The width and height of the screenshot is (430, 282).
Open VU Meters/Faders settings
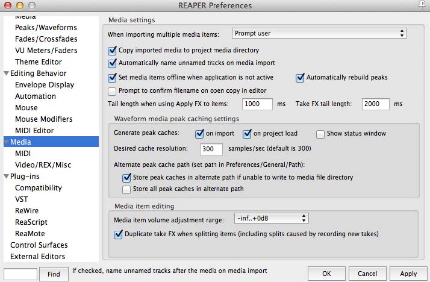(x=46, y=51)
